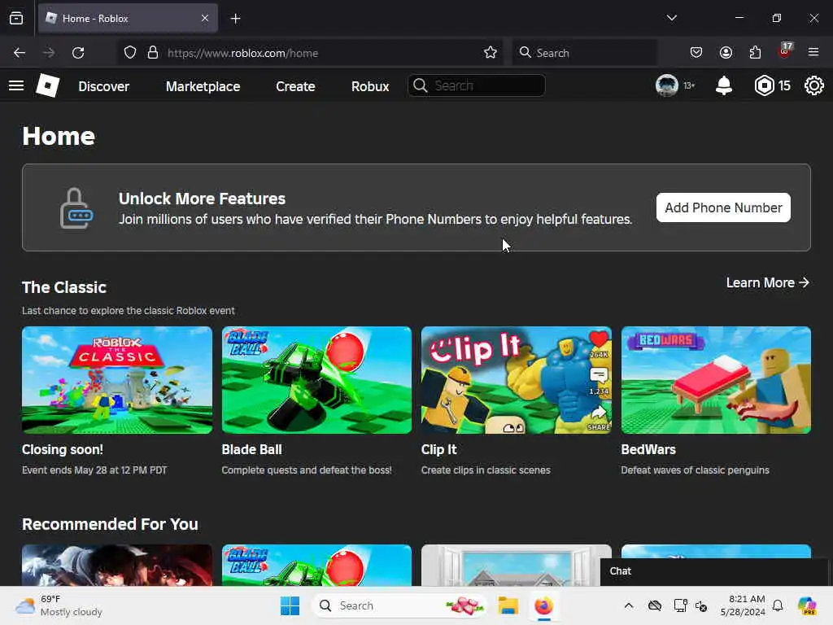Click the Clip It title text

click(x=438, y=449)
